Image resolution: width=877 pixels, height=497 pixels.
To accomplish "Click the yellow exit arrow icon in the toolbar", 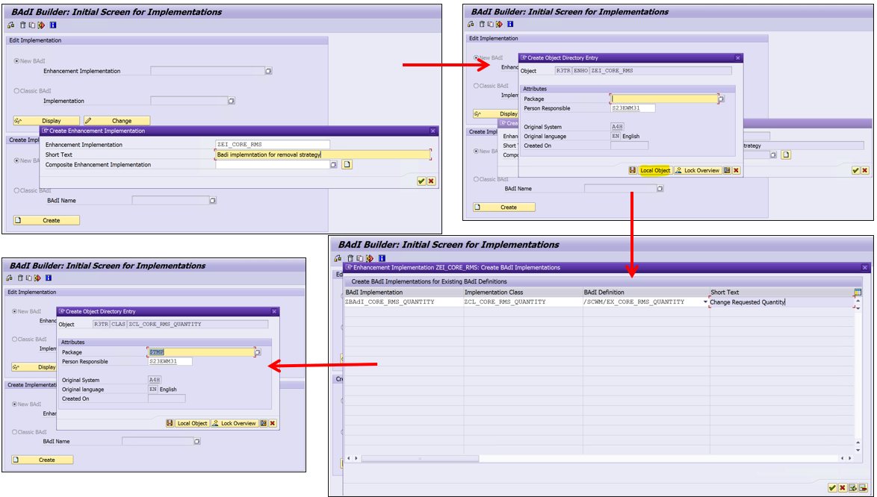I will point(41,25).
